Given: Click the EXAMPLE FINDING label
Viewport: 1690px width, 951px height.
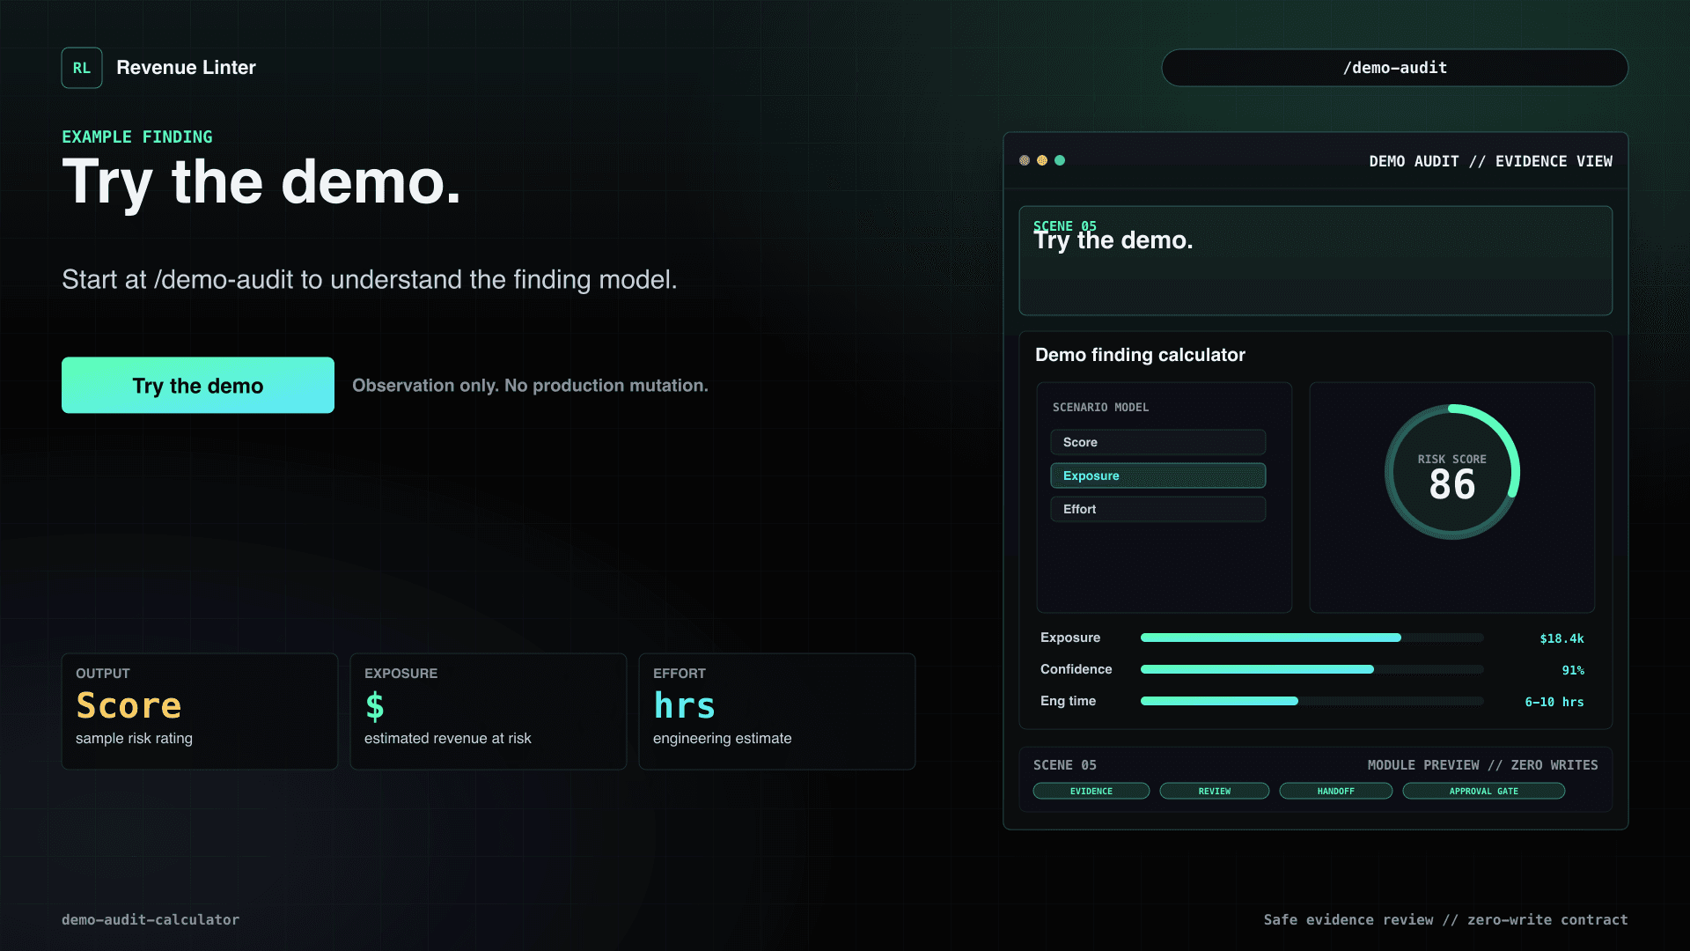Looking at the screenshot, I should (x=137, y=136).
